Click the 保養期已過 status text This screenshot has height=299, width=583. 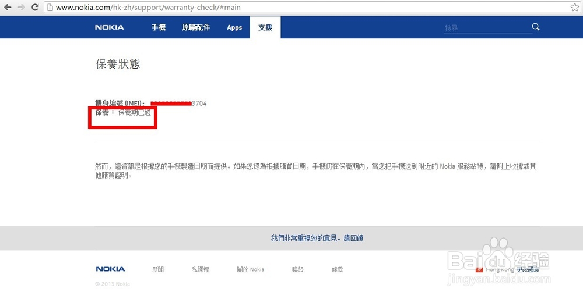tap(135, 112)
